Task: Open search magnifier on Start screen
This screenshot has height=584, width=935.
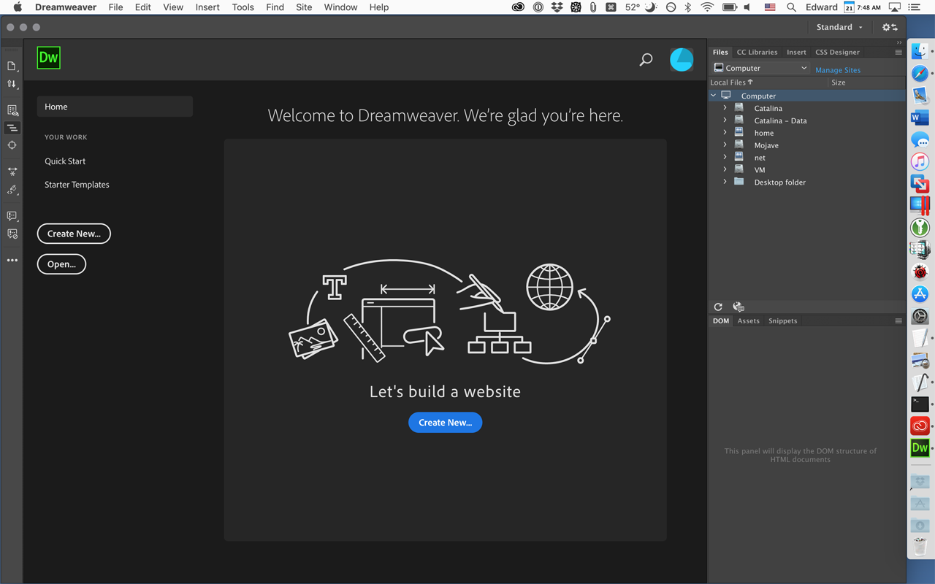Action: coord(646,60)
